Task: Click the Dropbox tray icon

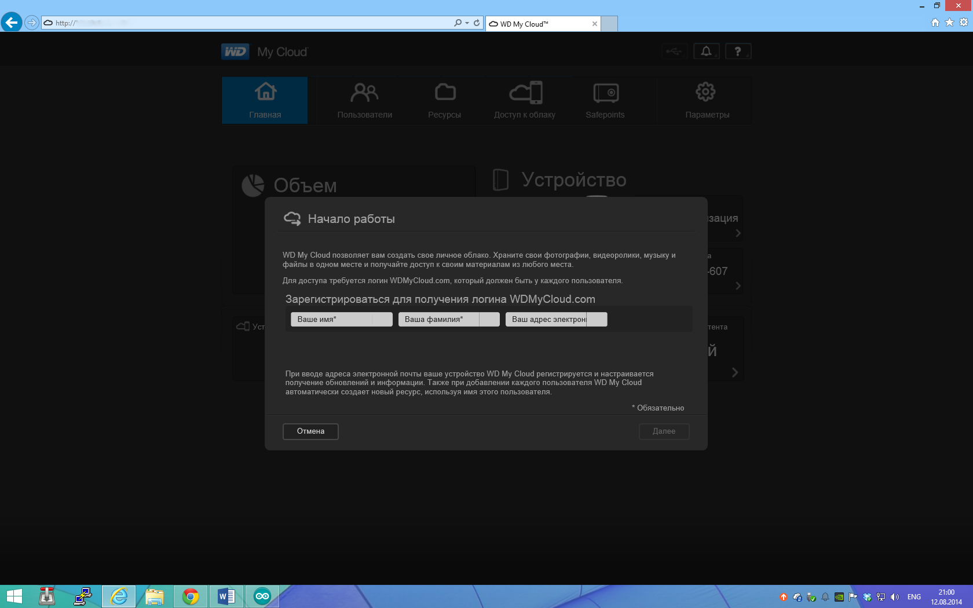Action: coord(867,597)
